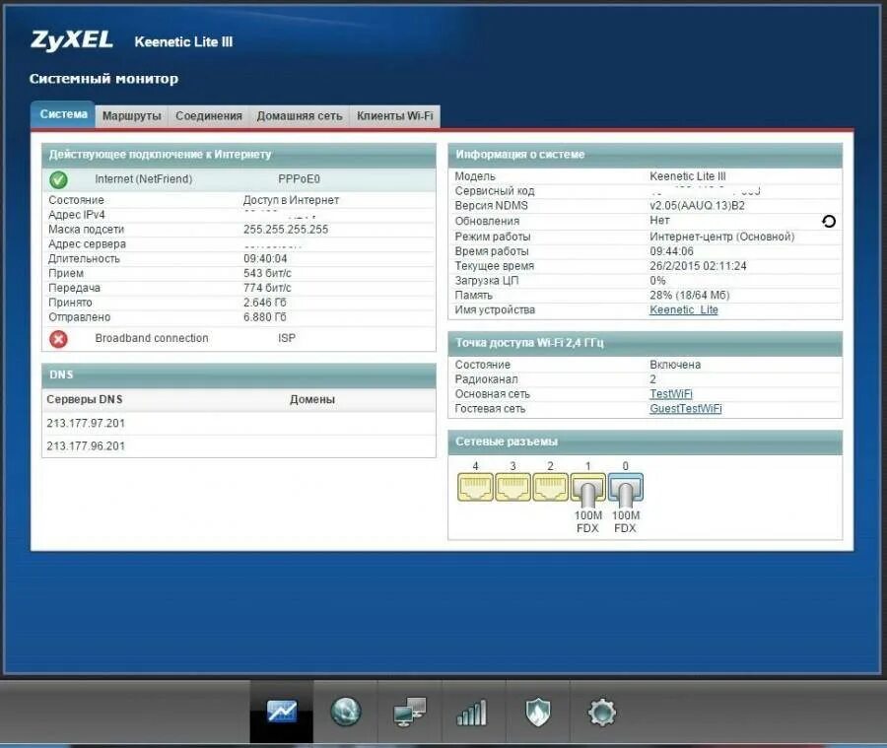Click the Доступ в Интернет status value
887x748 pixels.
pyautogui.click(x=291, y=200)
